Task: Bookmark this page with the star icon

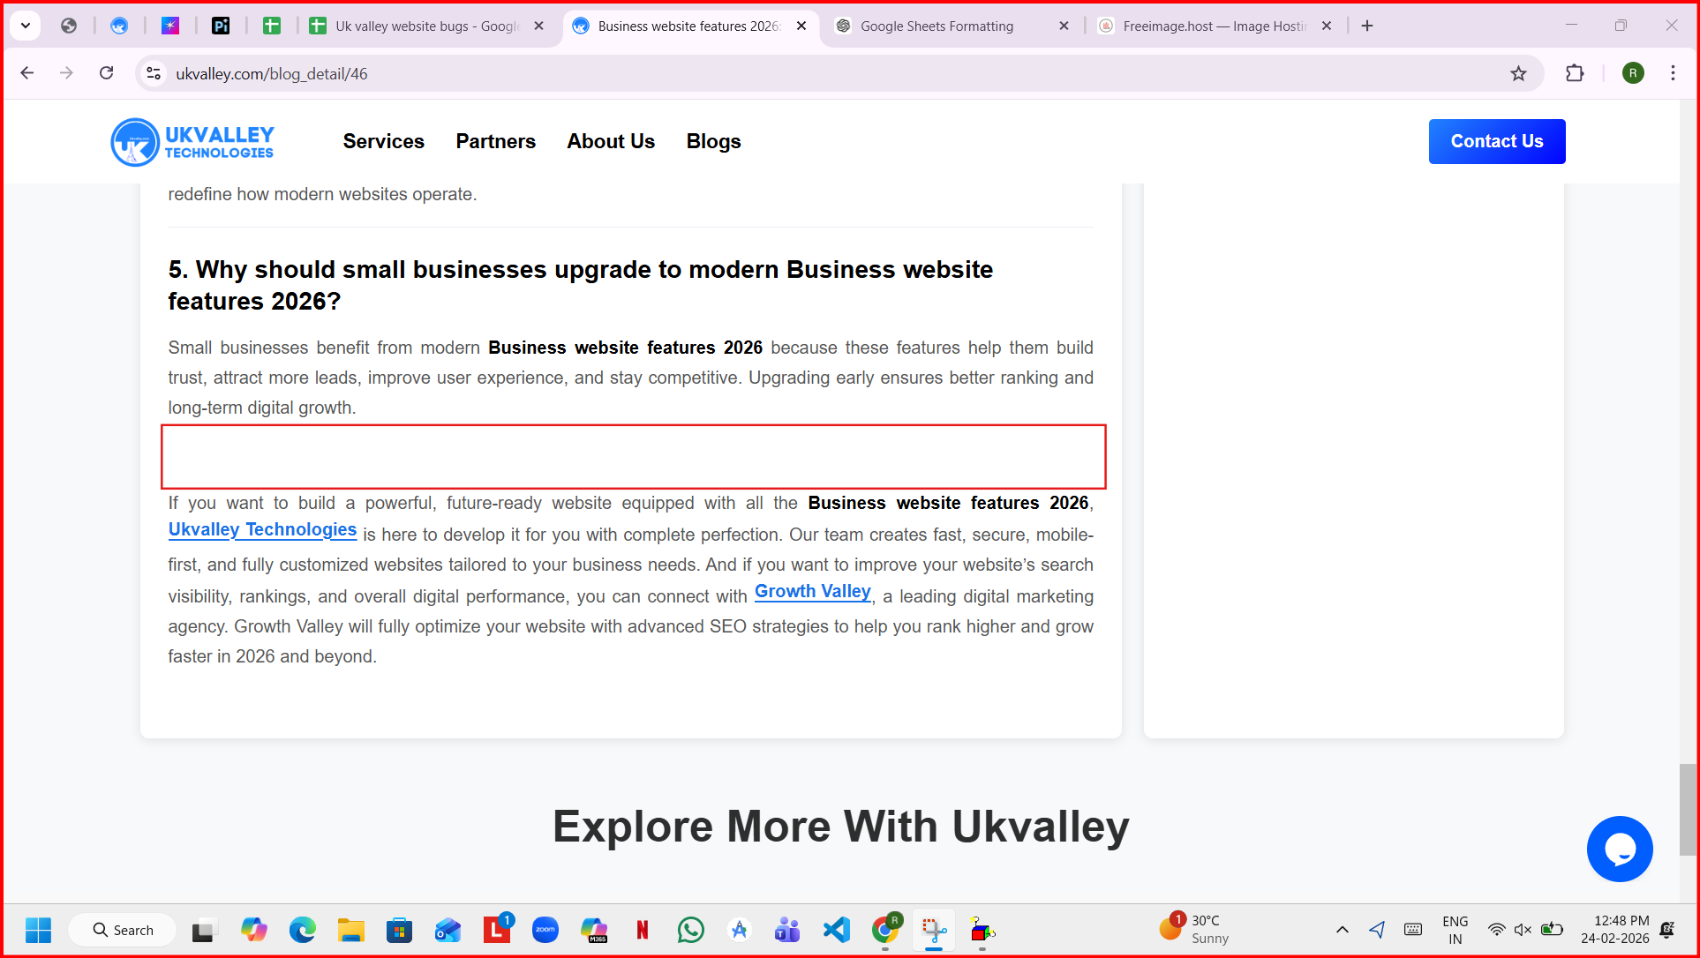Action: click(1518, 74)
